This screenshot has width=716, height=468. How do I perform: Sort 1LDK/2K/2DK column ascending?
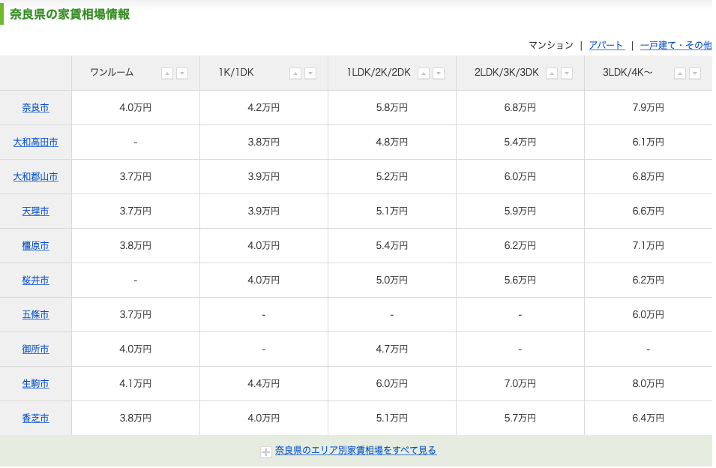pyautogui.click(x=424, y=73)
